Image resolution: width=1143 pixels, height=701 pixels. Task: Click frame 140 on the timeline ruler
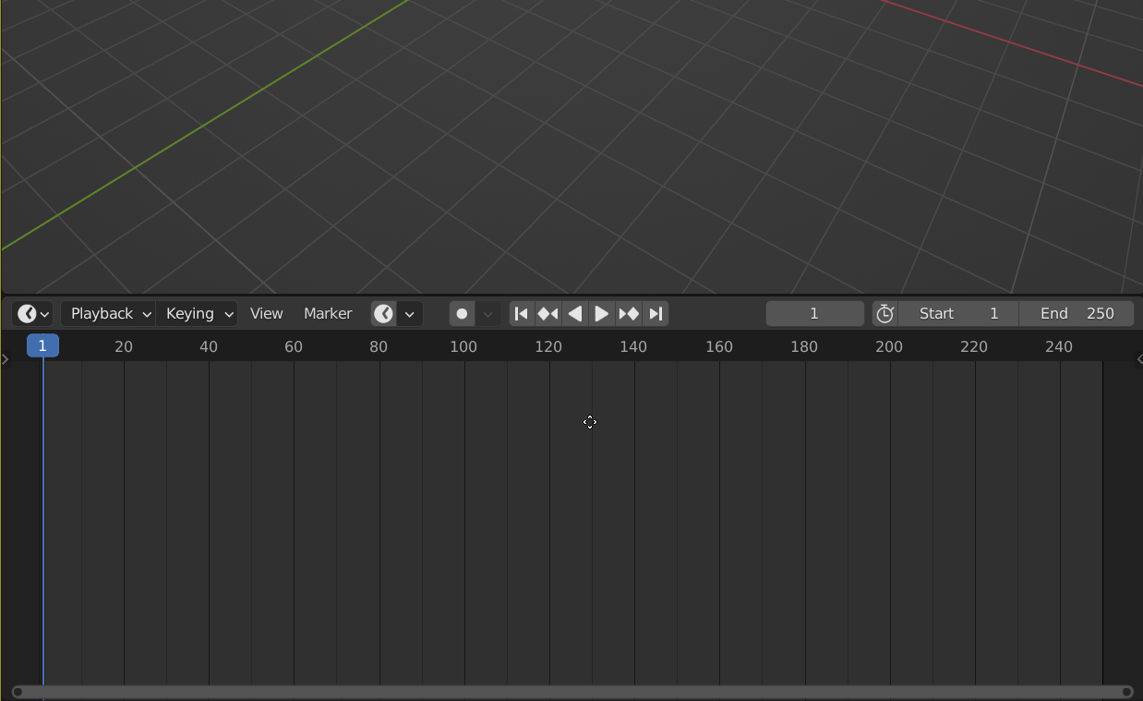tap(633, 346)
